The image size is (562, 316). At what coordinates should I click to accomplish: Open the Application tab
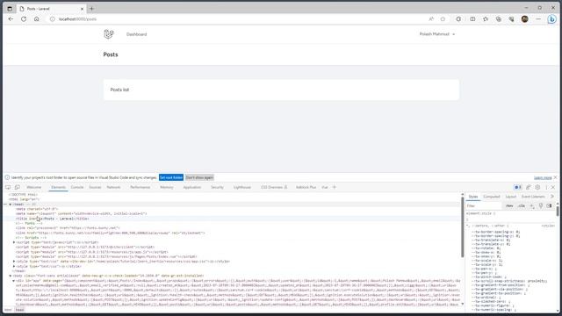pyautogui.click(x=192, y=187)
